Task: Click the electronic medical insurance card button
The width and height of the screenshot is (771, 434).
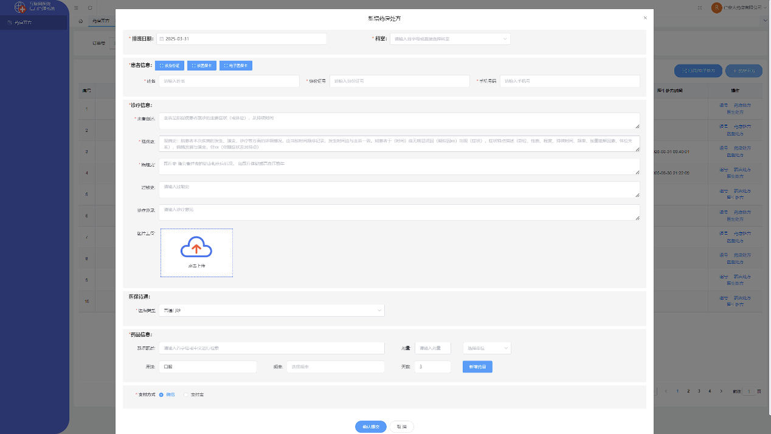Action: point(235,66)
